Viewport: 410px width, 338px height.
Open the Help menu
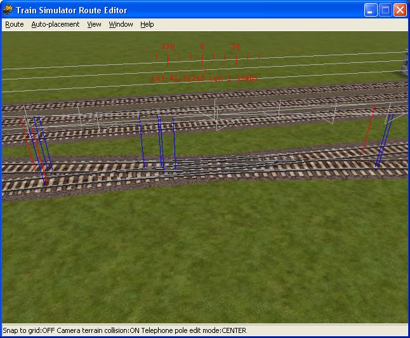(x=147, y=24)
